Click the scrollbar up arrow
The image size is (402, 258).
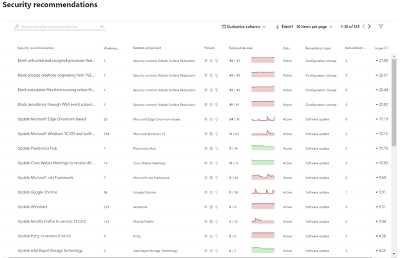coord(394,56)
